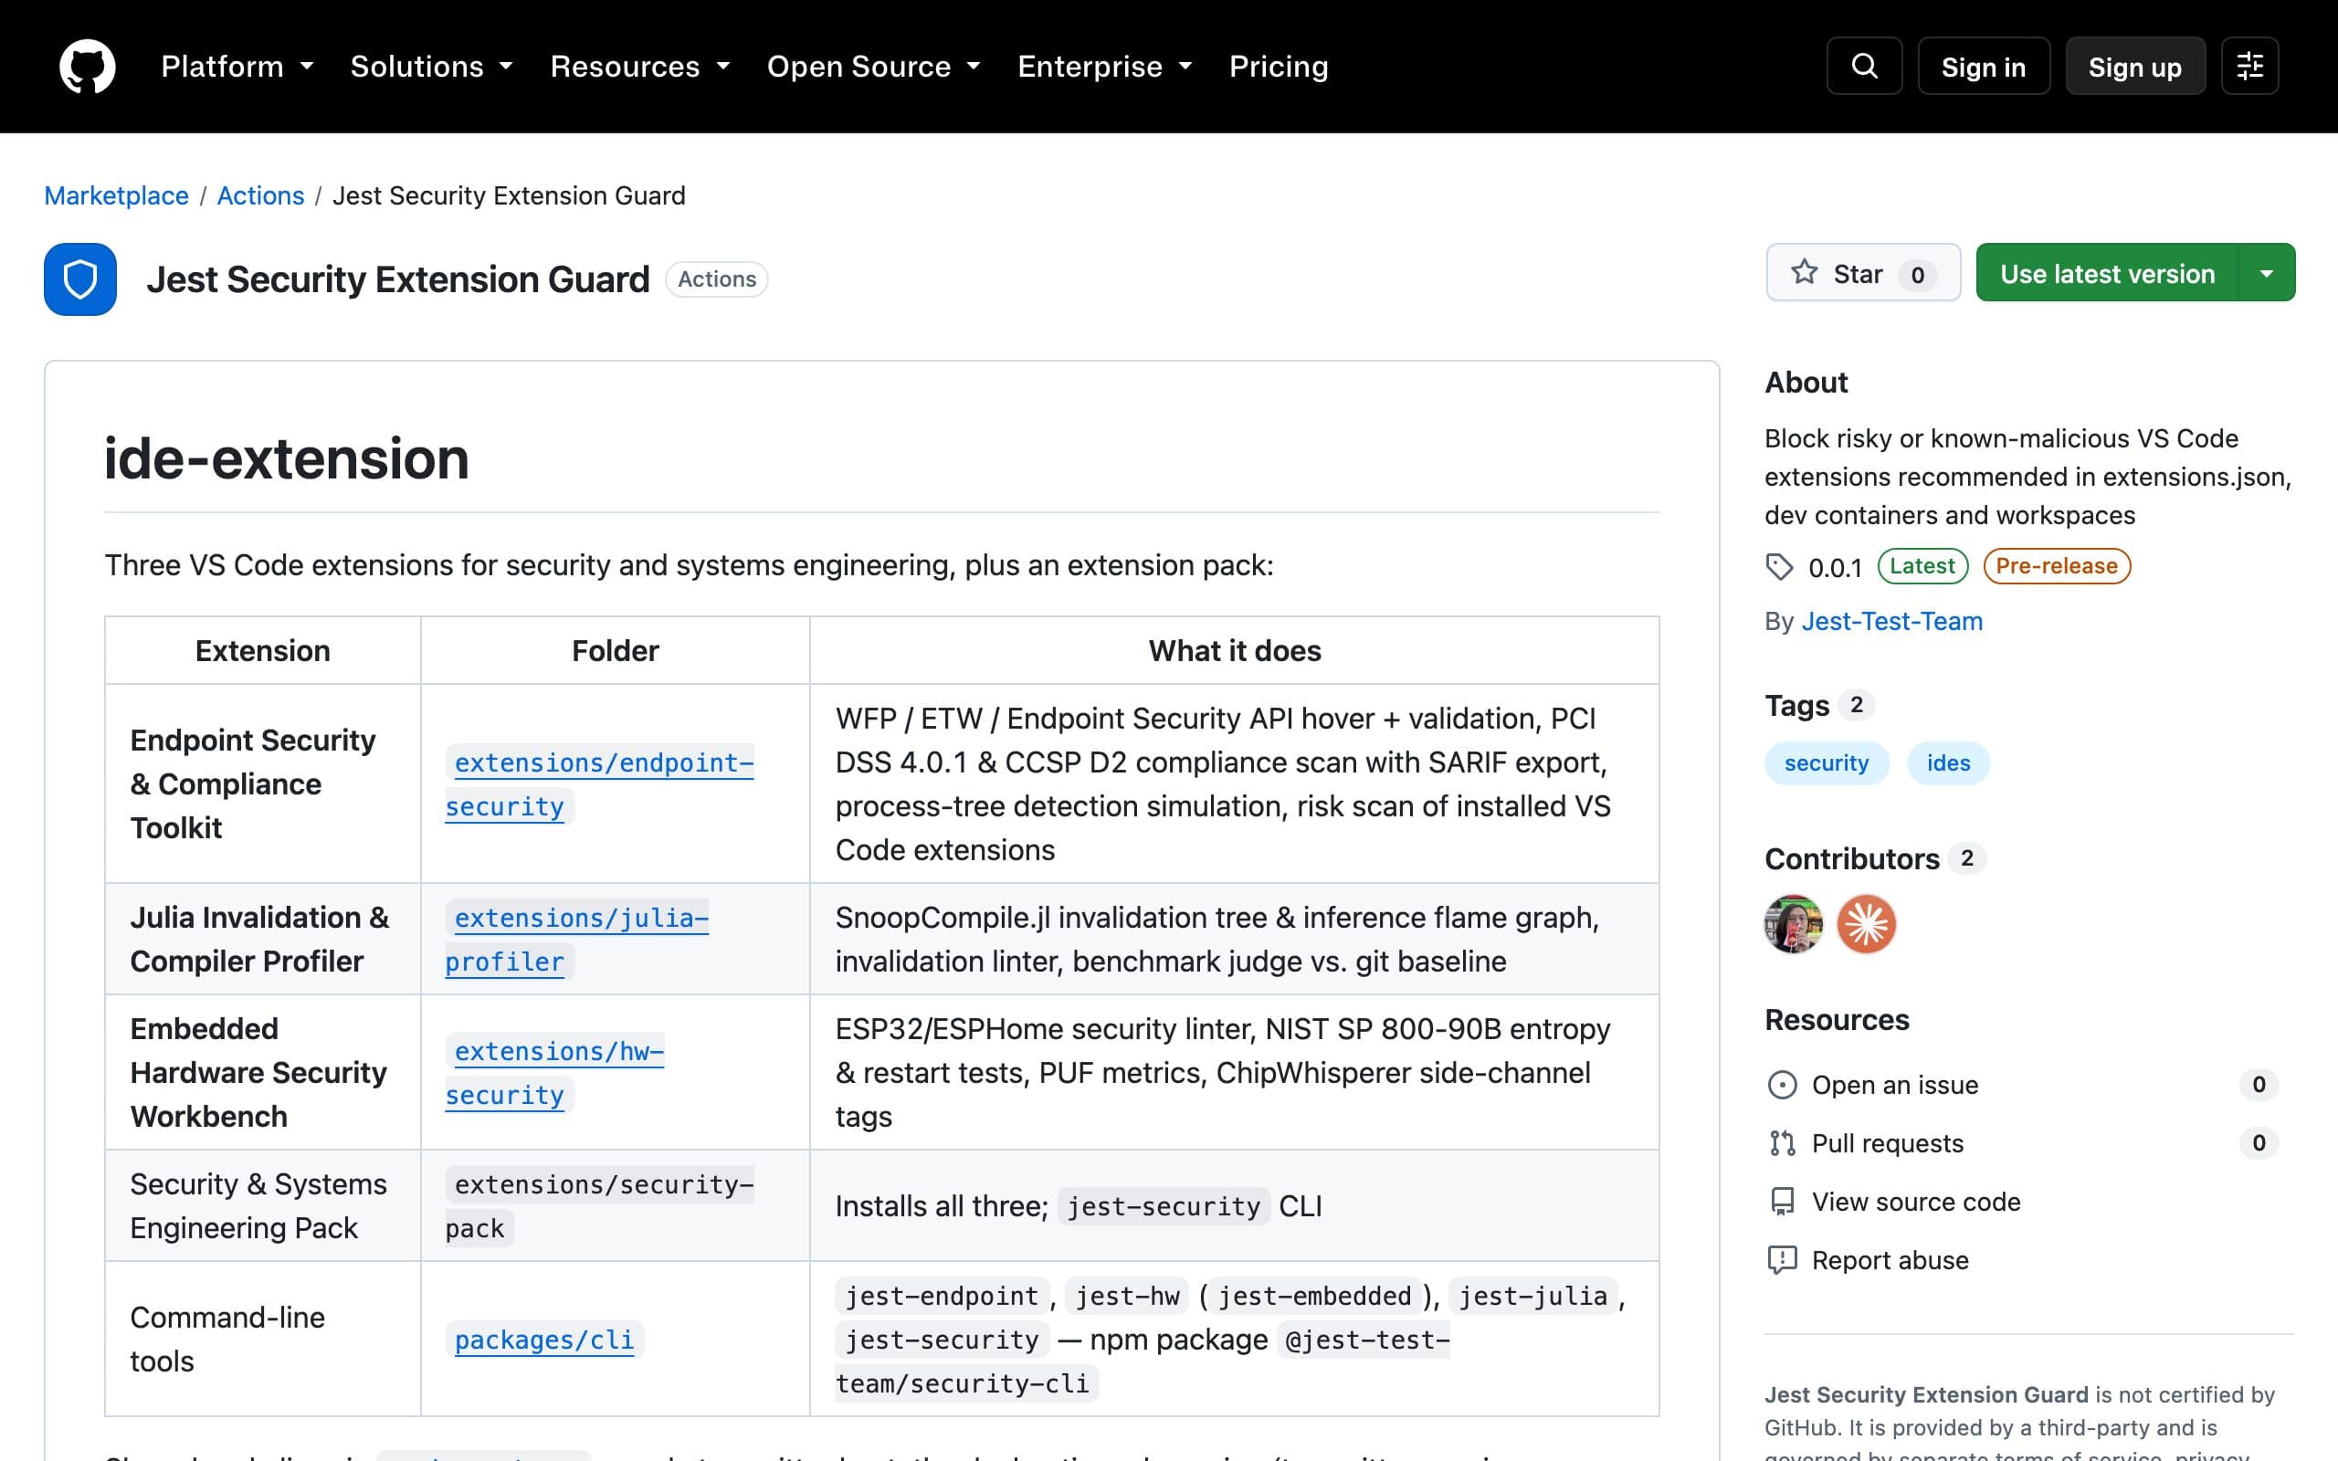This screenshot has width=2338, height=1461.
Task: Star the Jest Security Extension Guard
Action: point(1863,273)
